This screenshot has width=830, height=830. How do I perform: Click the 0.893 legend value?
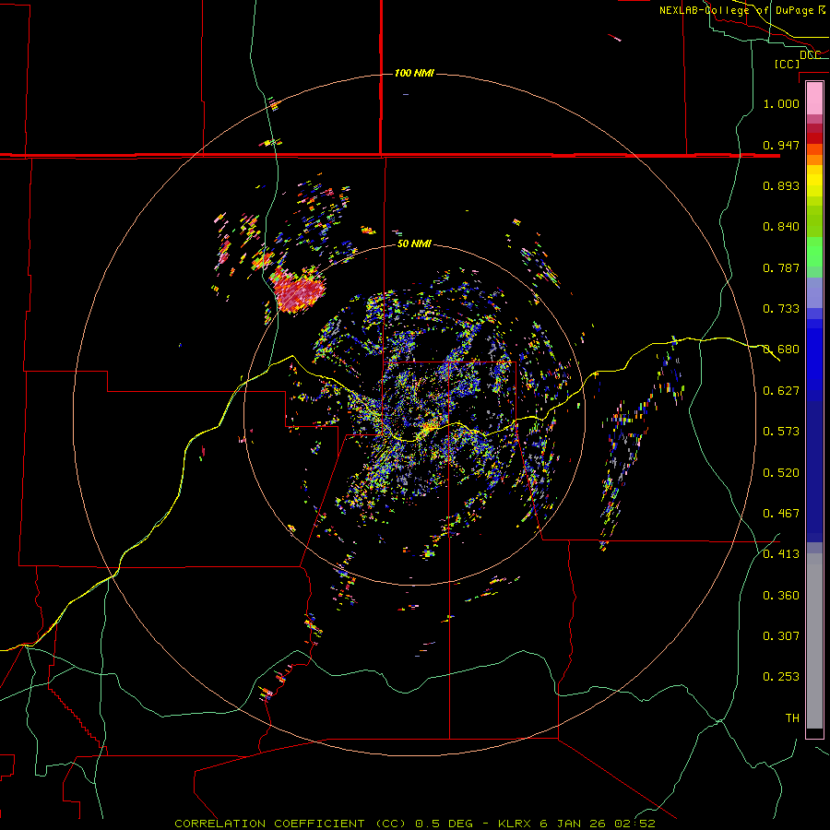pyautogui.click(x=781, y=185)
